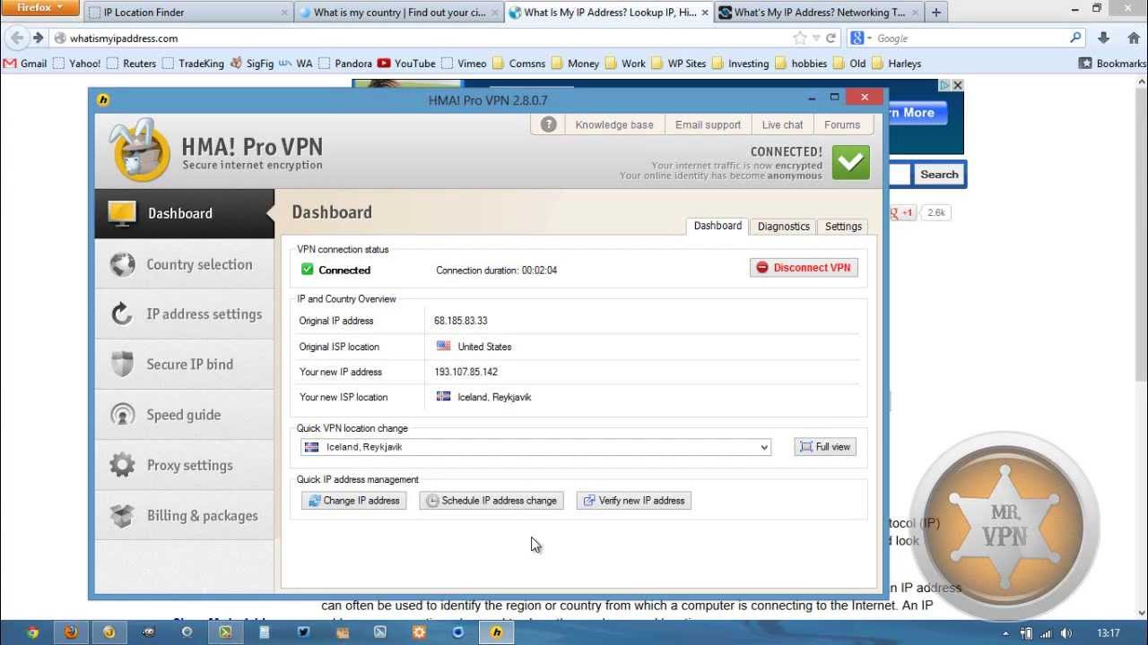Click the web page Search button
The width and height of the screenshot is (1148, 645).
pyautogui.click(x=939, y=175)
